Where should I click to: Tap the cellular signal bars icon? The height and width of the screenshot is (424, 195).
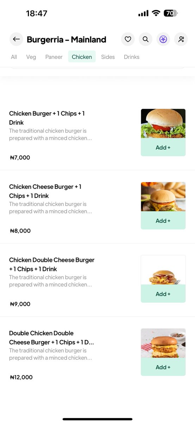143,13
